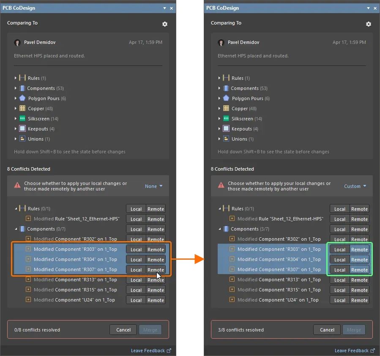Screen dimensions: 380x356
Task: Click Cancel in right panel
Action: click(x=327, y=329)
